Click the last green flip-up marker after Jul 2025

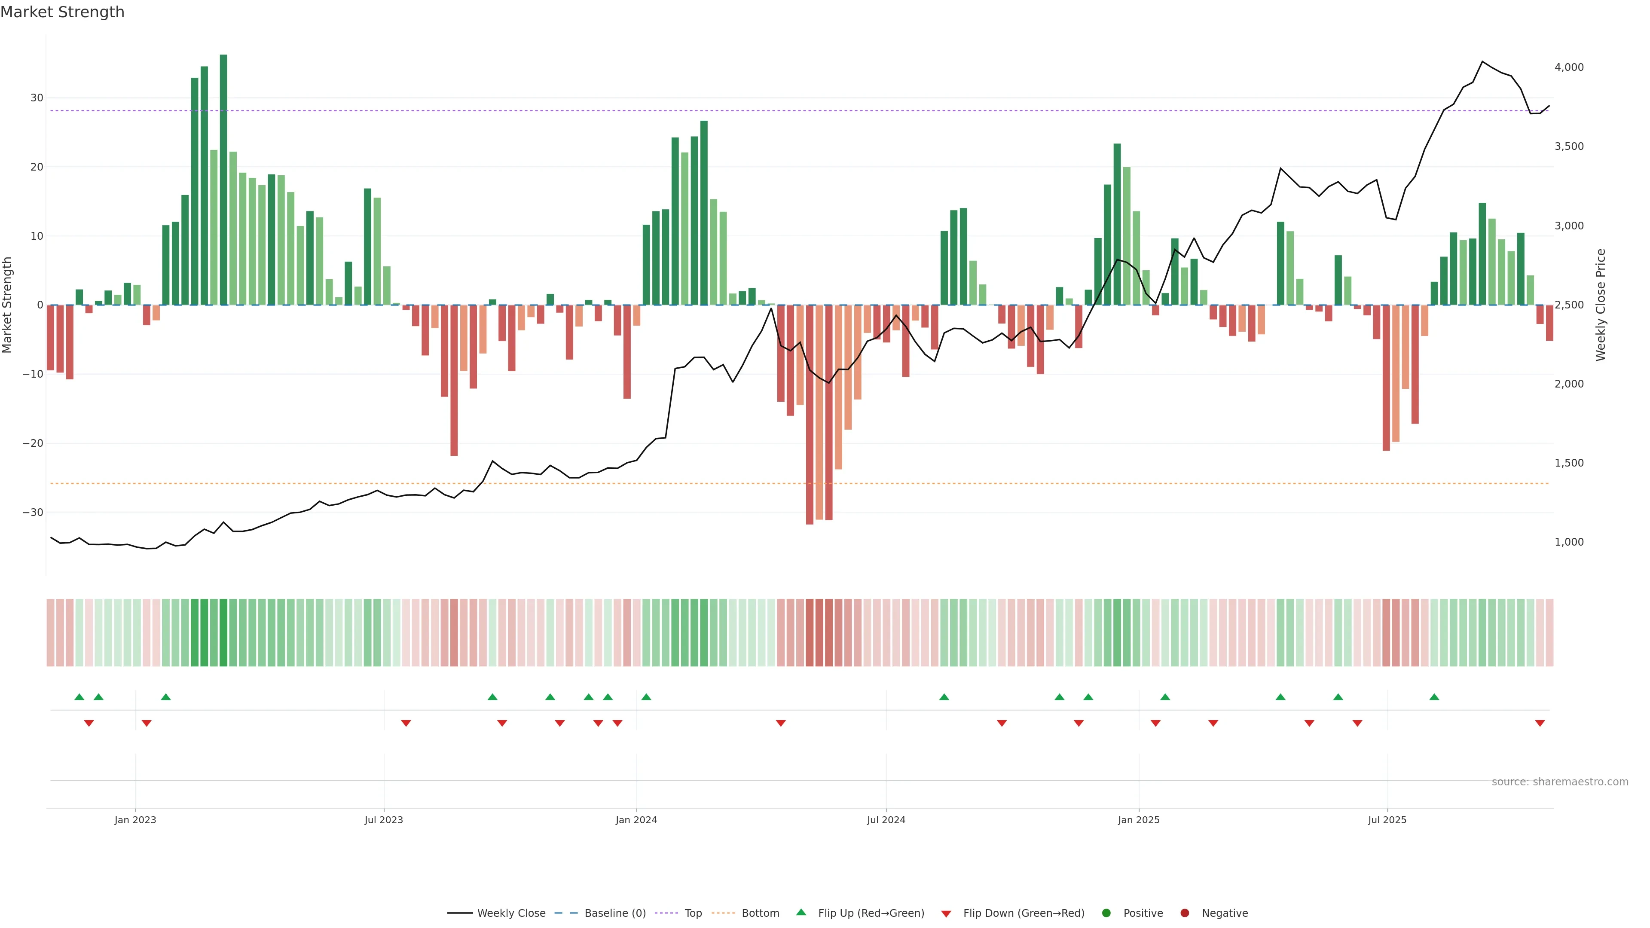pos(1434,697)
